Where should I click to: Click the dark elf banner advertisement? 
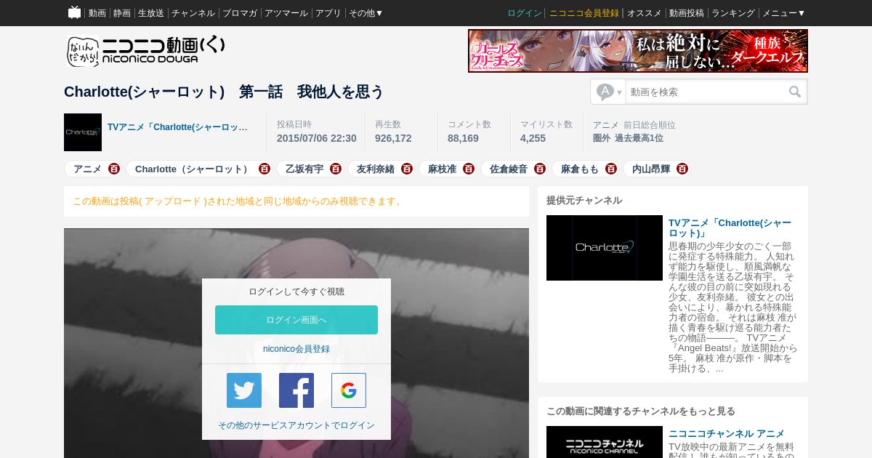coord(638,51)
